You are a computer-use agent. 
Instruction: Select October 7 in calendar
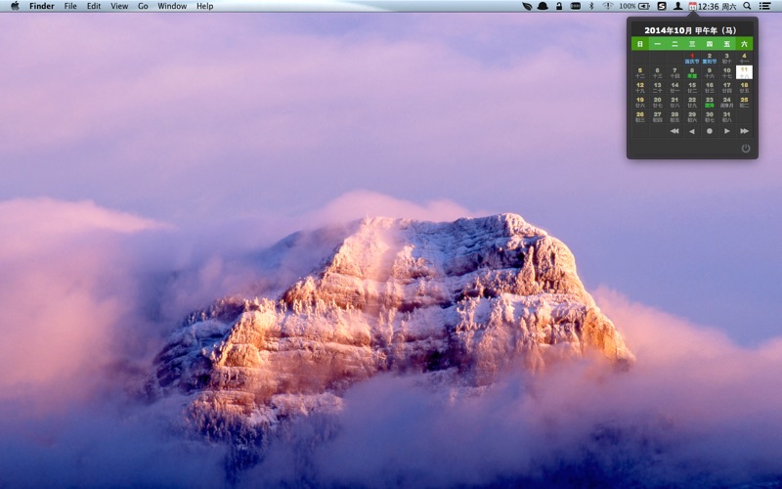click(x=674, y=72)
